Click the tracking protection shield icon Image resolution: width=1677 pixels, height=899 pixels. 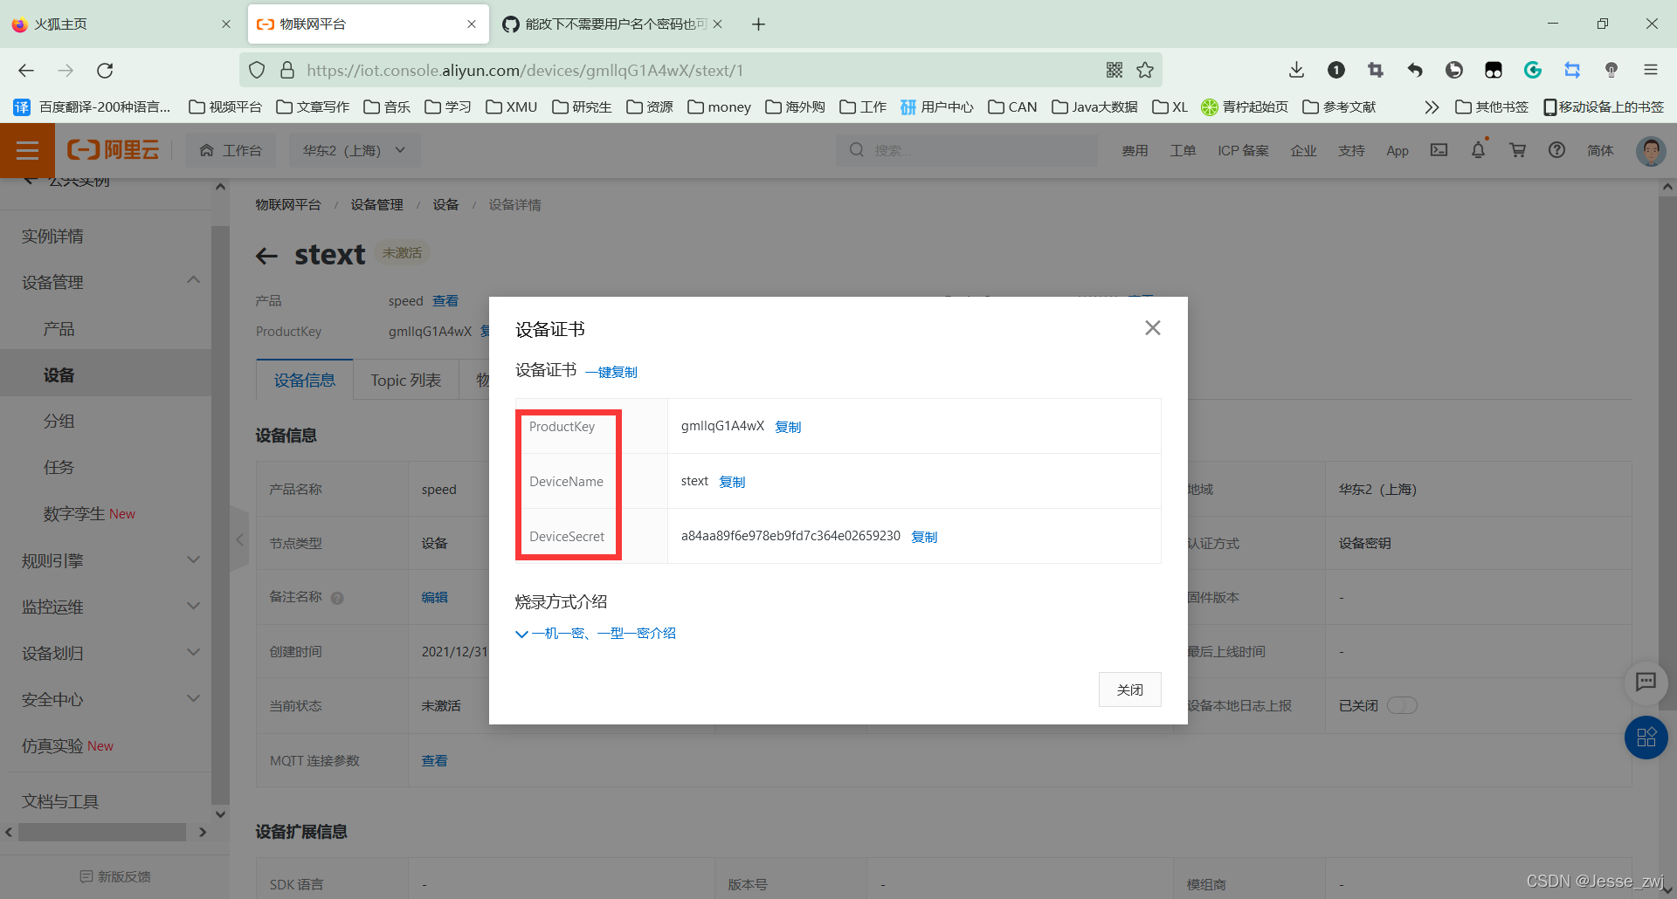click(256, 70)
